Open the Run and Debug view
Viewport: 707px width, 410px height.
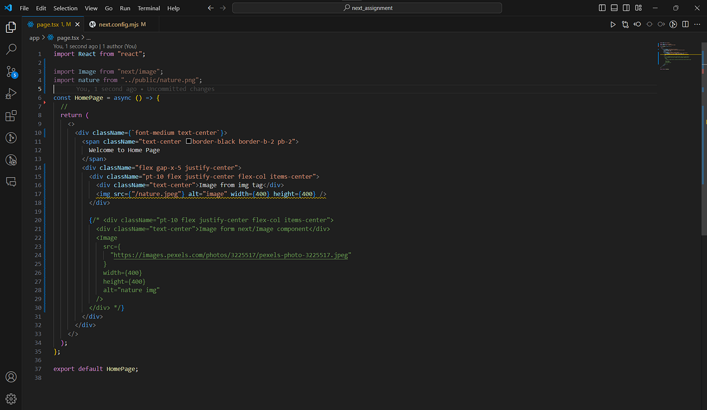tap(11, 94)
